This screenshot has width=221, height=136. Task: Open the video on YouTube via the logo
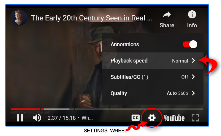click(174, 118)
